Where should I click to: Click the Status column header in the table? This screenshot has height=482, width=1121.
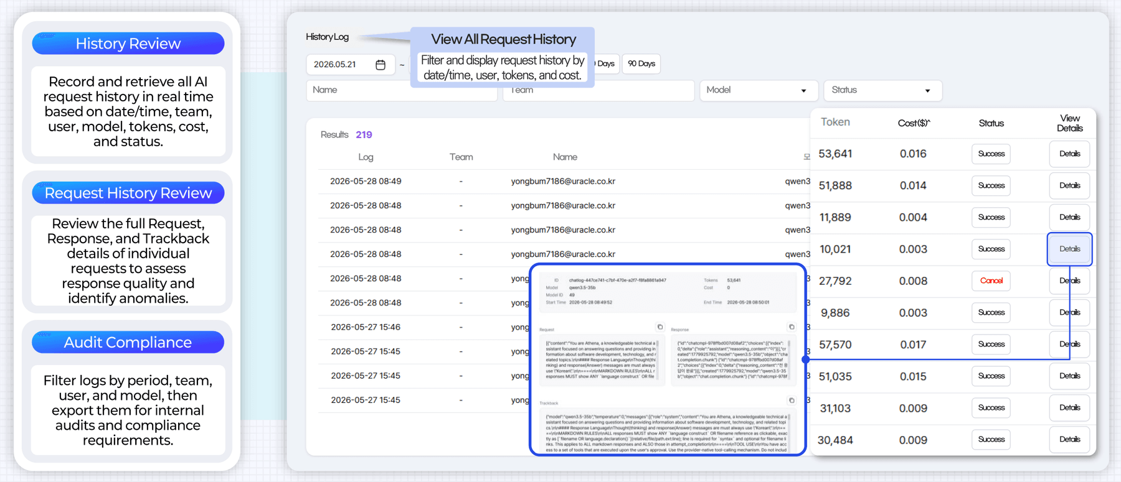coord(991,123)
